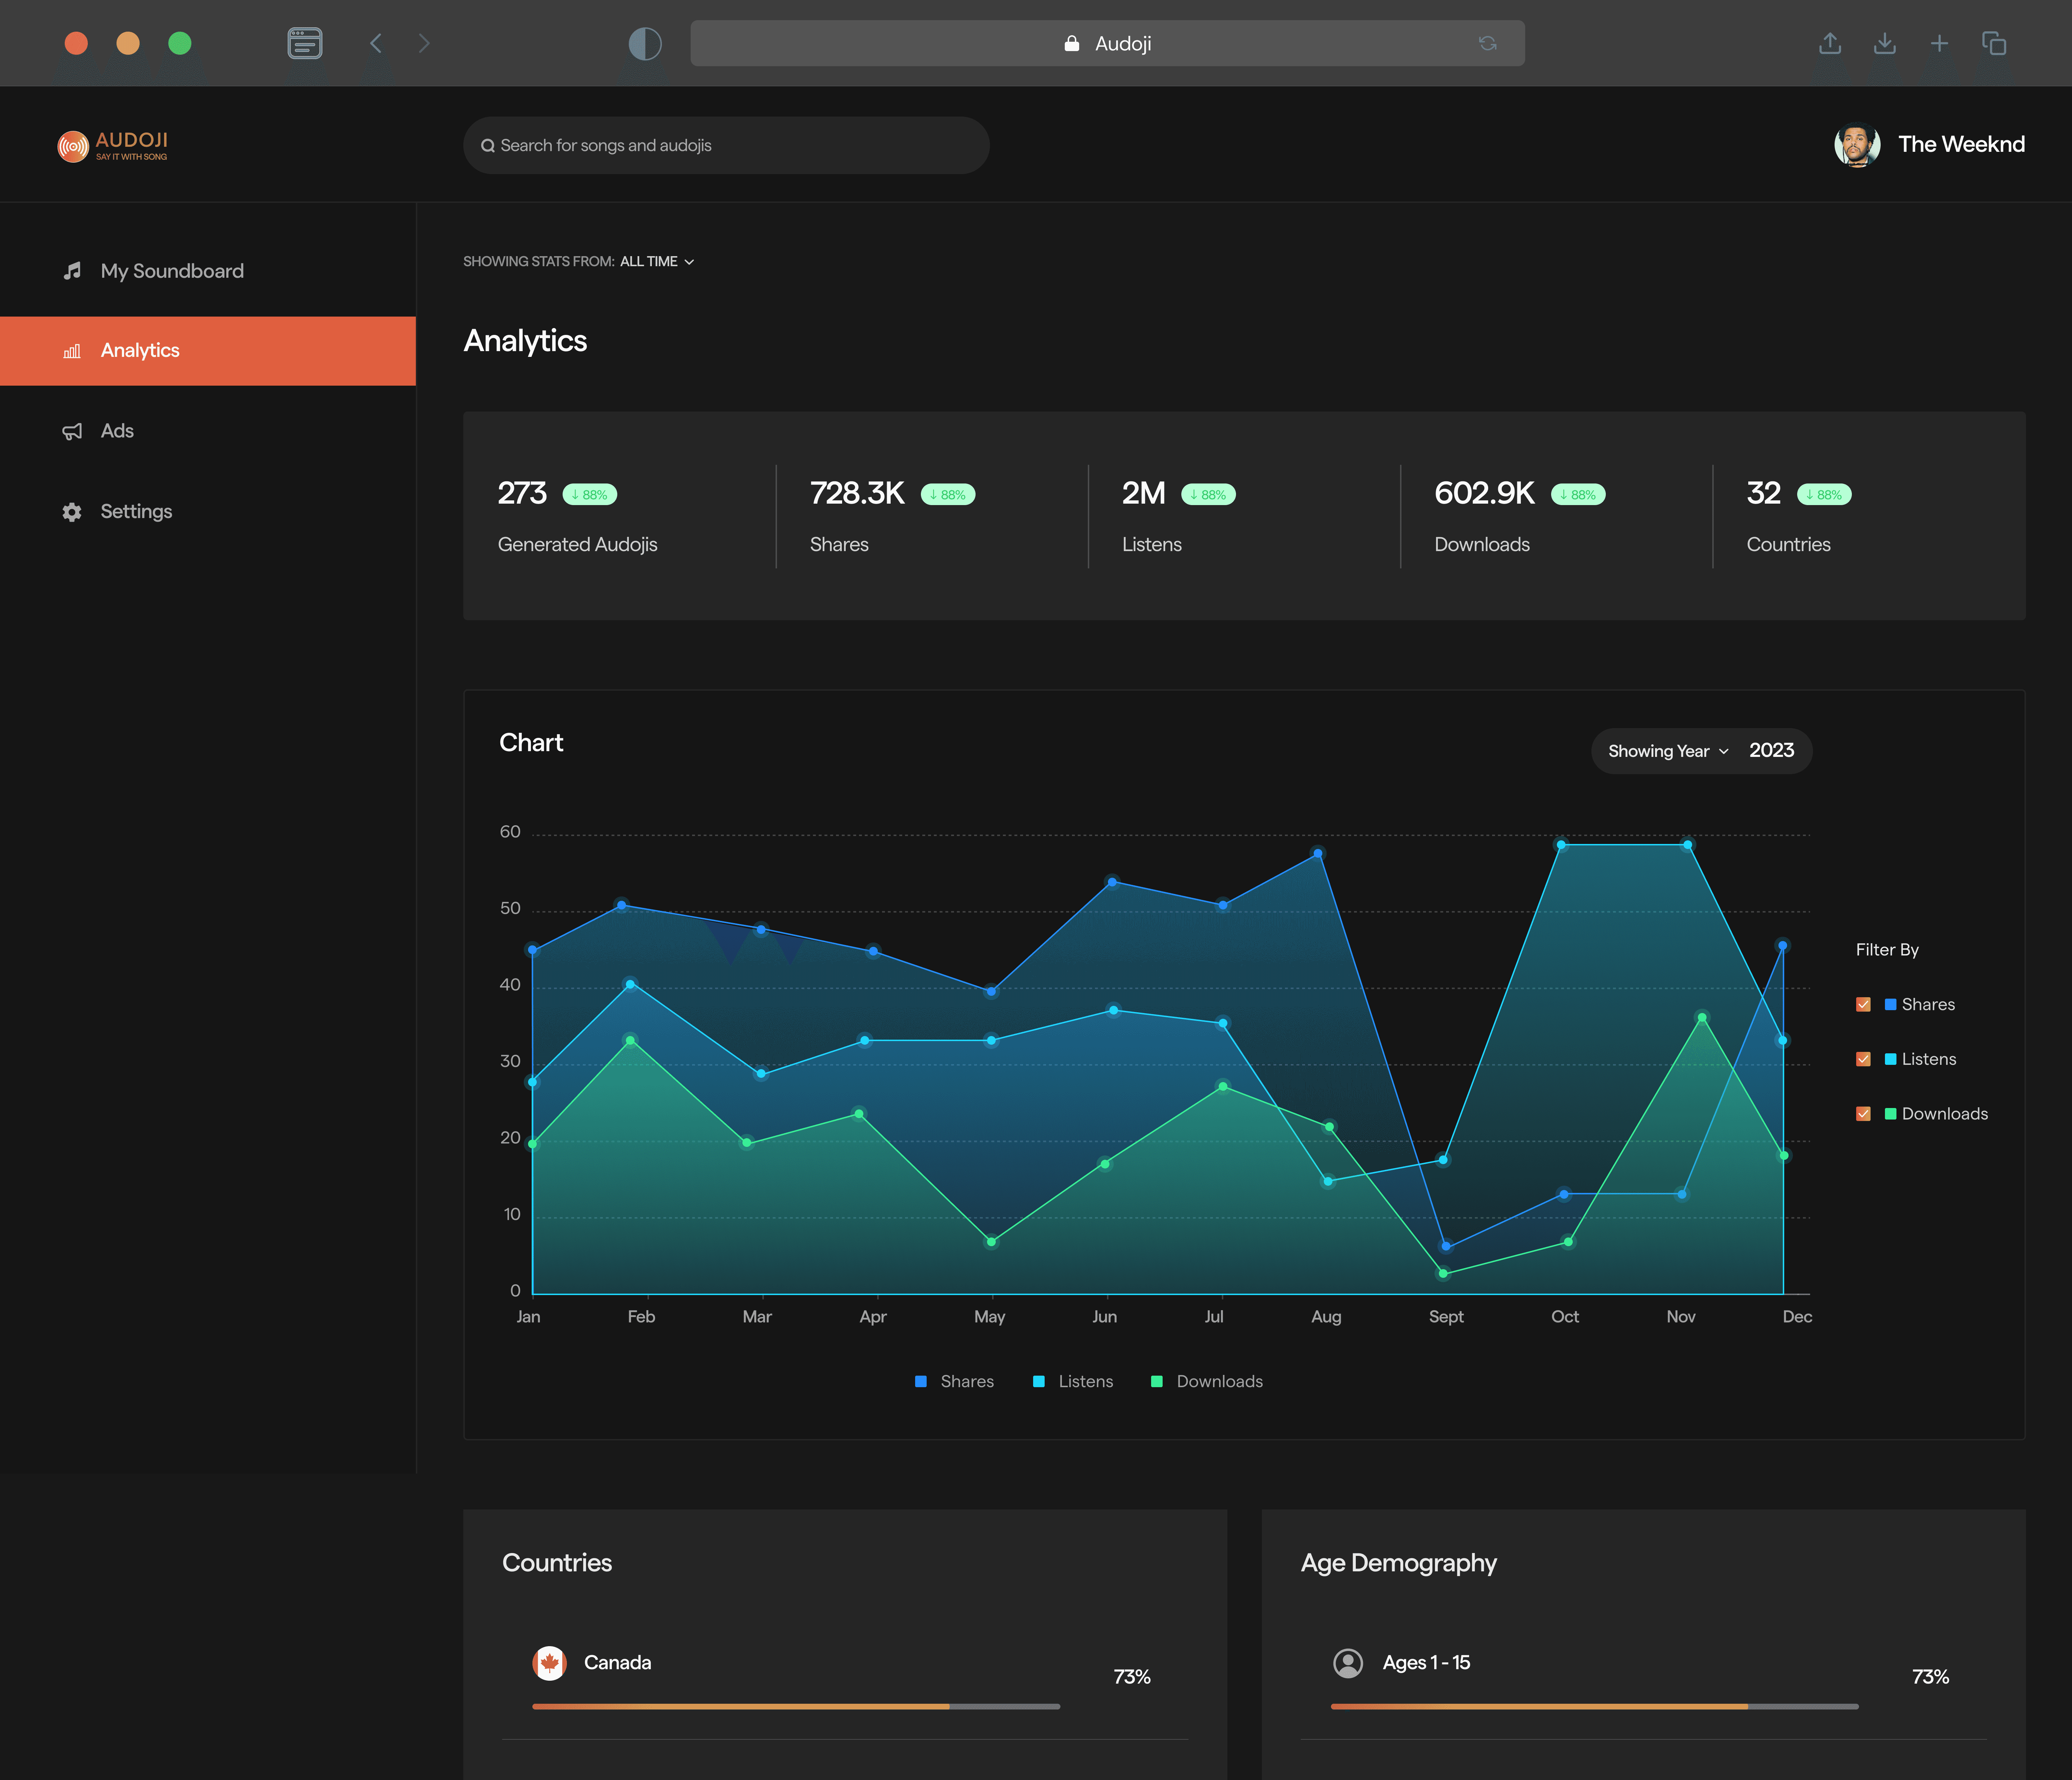This screenshot has height=1780, width=2072.
Task: Click the half-circle privacy shield icon
Action: click(x=645, y=43)
